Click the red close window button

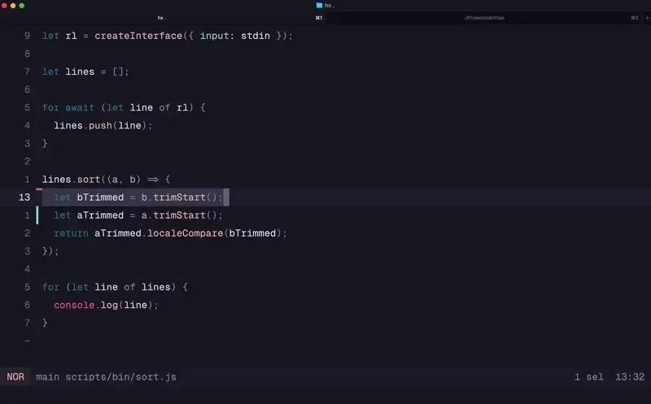5,5
